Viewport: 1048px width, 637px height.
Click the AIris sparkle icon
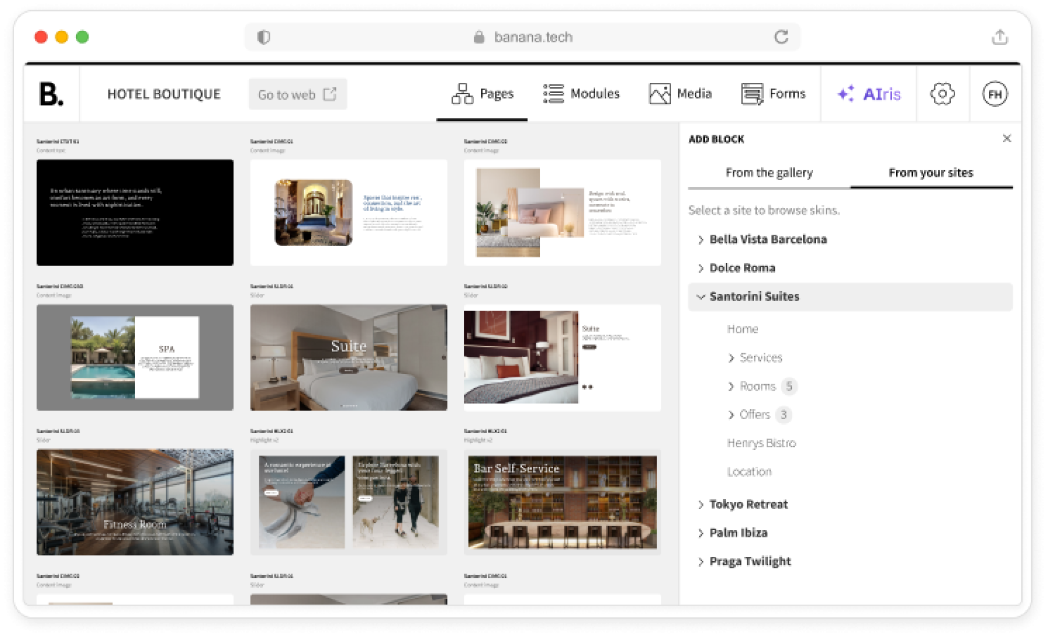846,94
